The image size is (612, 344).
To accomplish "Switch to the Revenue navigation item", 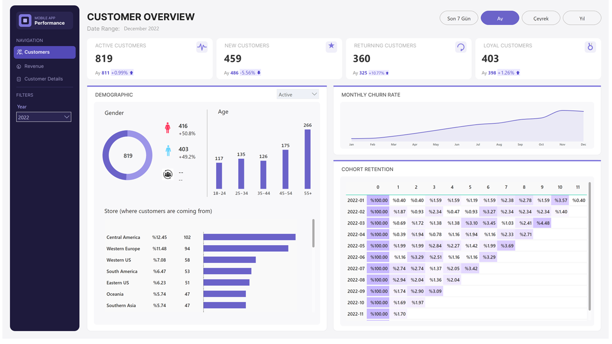I will click(44, 66).
